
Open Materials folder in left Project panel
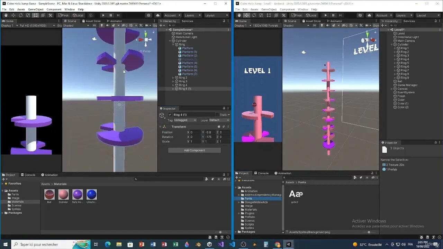pyautogui.click(x=18, y=202)
